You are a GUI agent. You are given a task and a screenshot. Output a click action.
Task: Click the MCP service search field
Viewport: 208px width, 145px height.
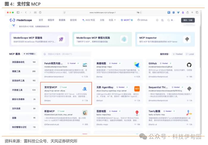coord(67,54)
